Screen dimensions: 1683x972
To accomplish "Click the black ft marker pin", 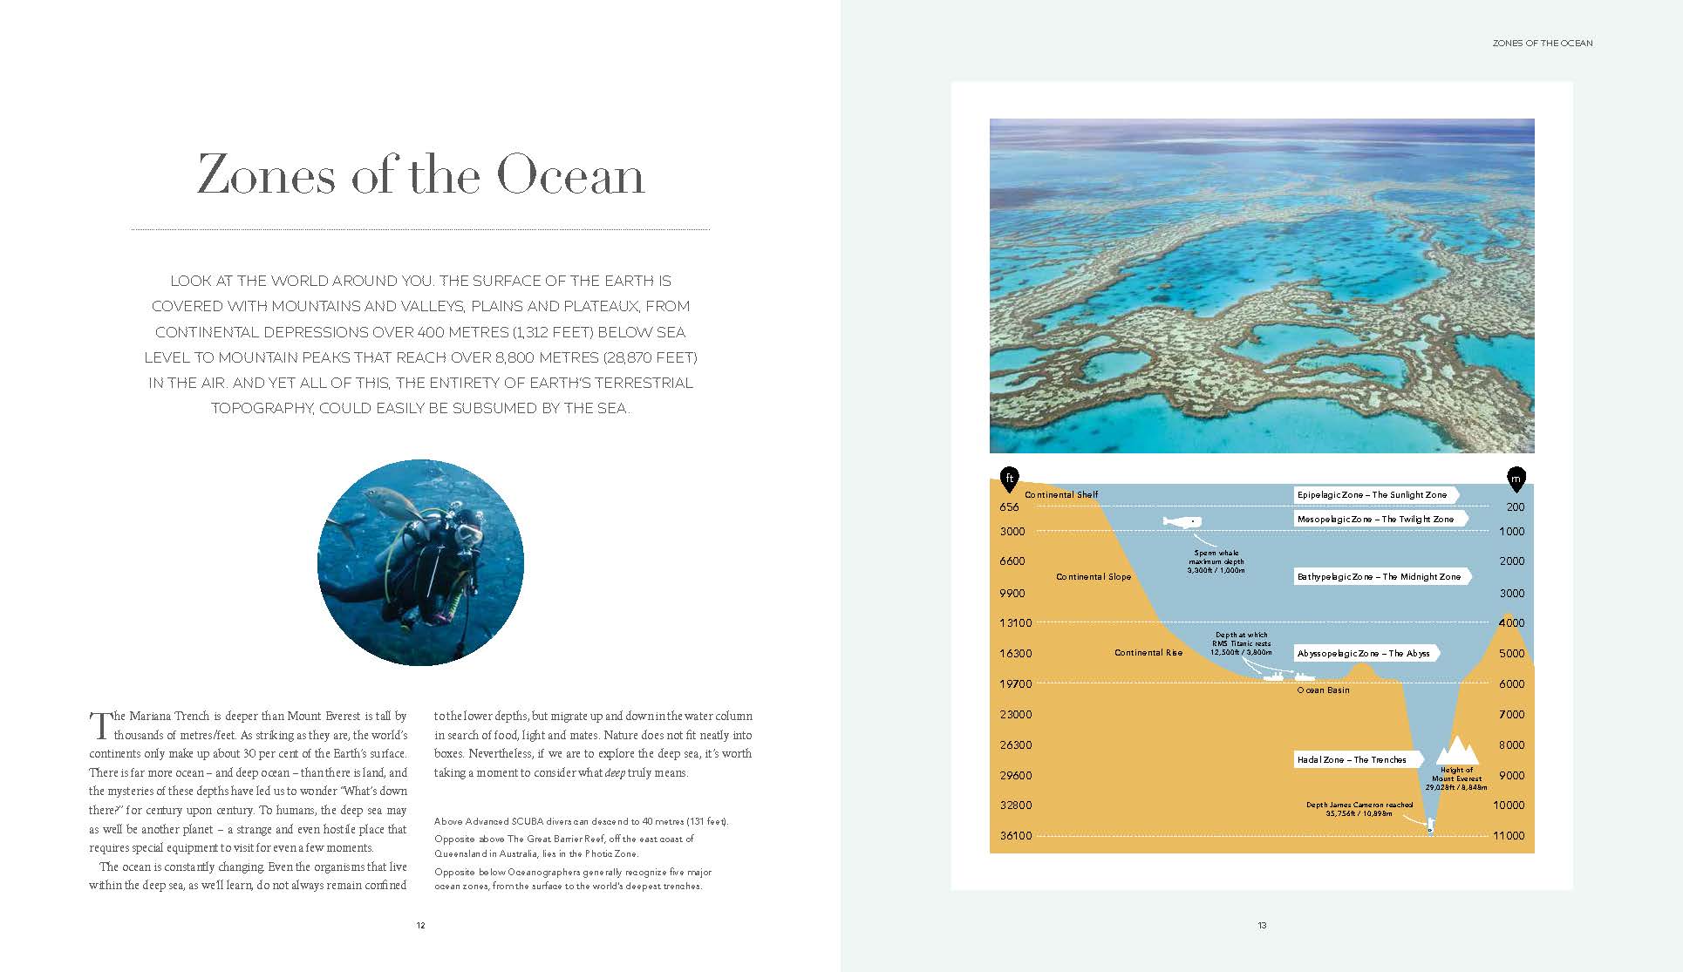I will click(x=1009, y=478).
